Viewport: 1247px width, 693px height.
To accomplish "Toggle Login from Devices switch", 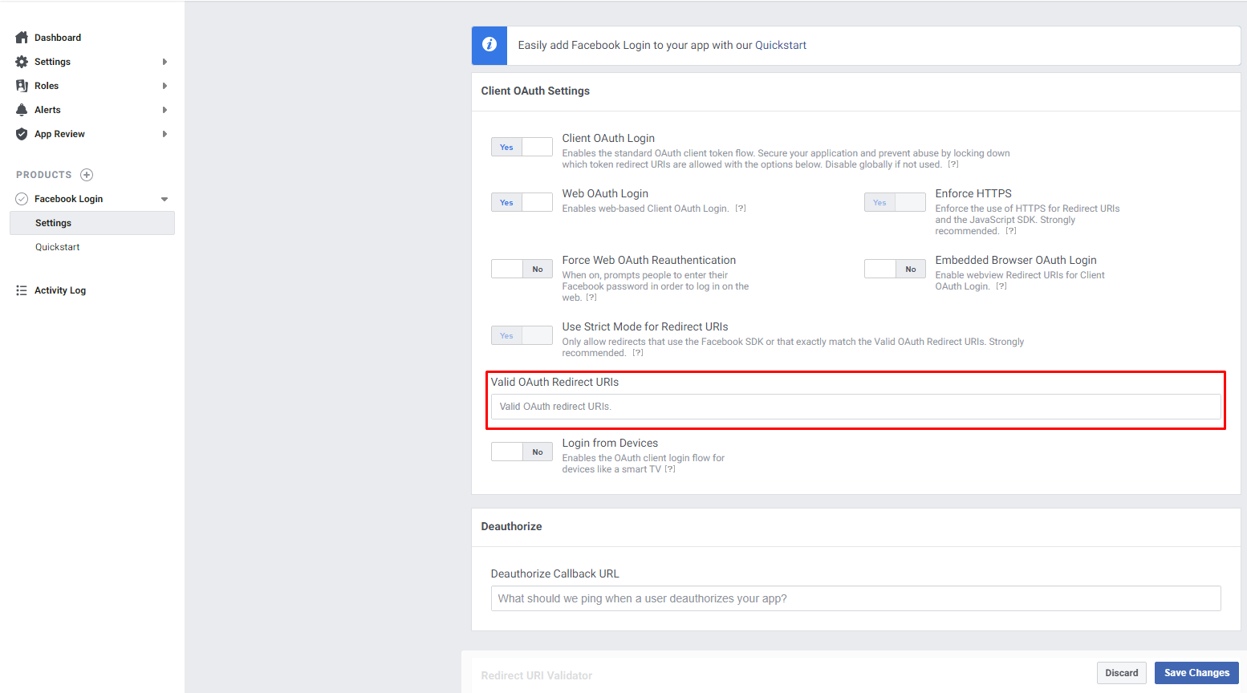I will 522,452.
